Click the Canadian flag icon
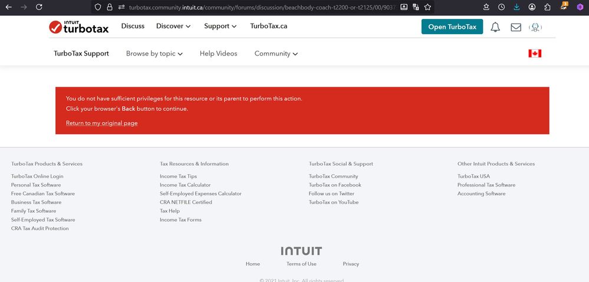The width and height of the screenshot is (589, 282). pyautogui.click(x=535, y=54)
